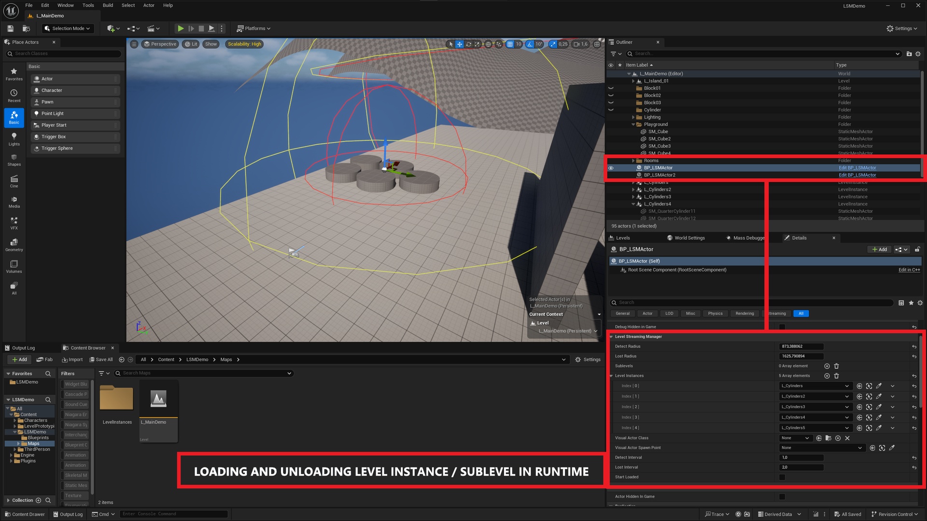
Task: Select the rotate gizmo tool in the viewport
Action: tap(468, 44)
